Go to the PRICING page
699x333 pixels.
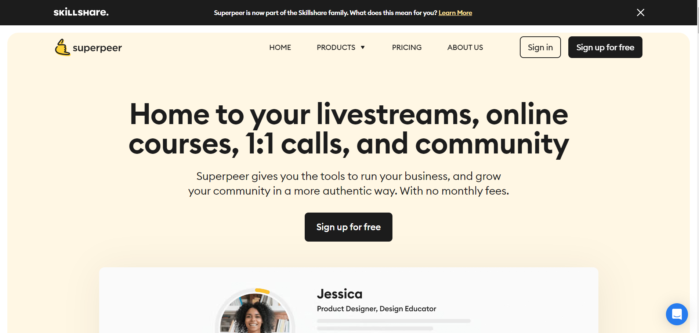(x=406, y=47)
